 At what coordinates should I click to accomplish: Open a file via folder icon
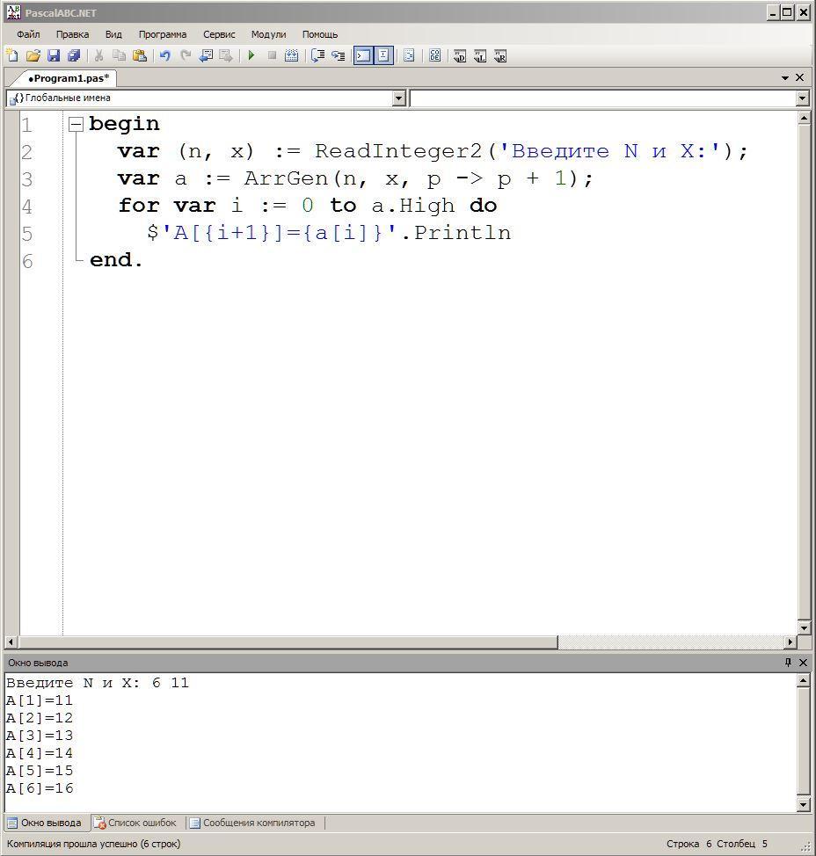tap(33, 55)
